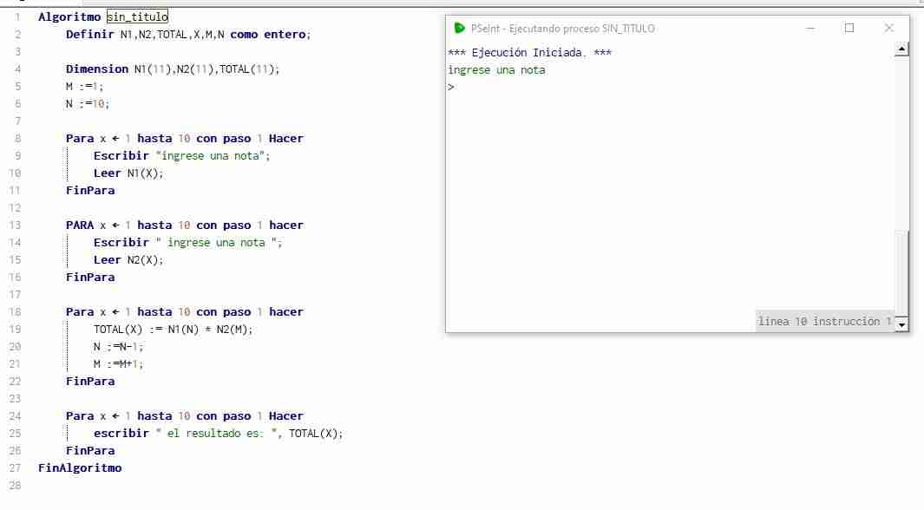Click the 'ingrese una nota' console output
Screen dimensions: 924x510
coord(496,70)
